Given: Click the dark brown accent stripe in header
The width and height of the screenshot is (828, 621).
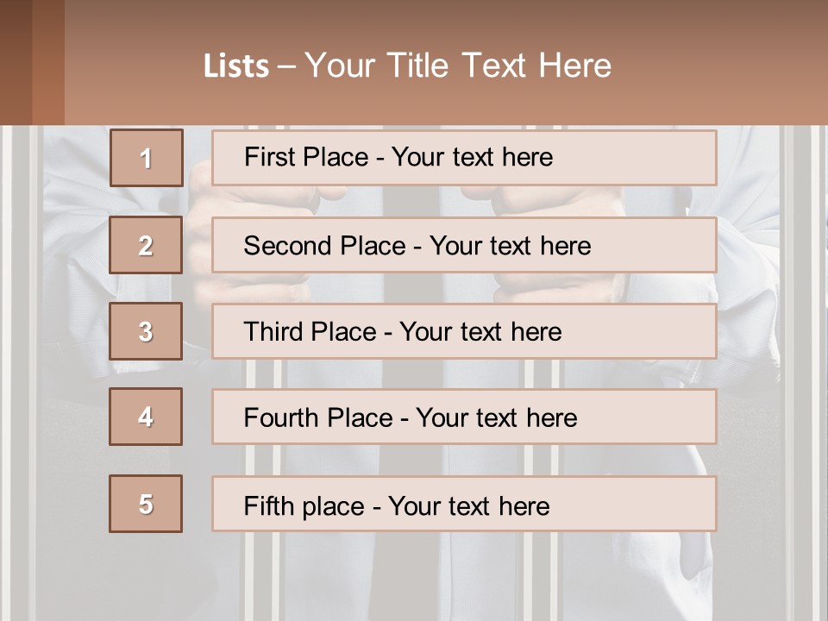Looking at the screenshot, I should tap(16, 62).
